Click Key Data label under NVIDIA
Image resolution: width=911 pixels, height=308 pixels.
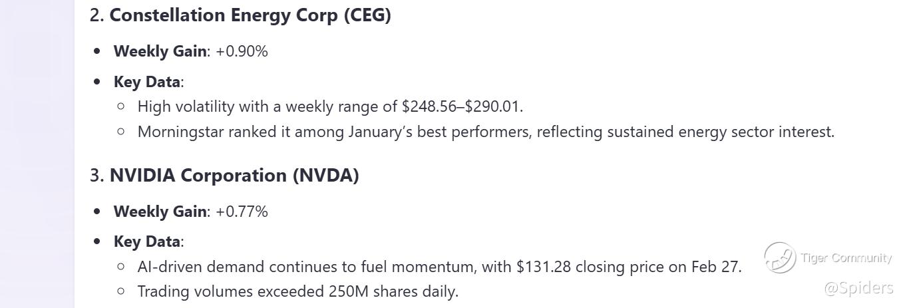coord(147,241)
